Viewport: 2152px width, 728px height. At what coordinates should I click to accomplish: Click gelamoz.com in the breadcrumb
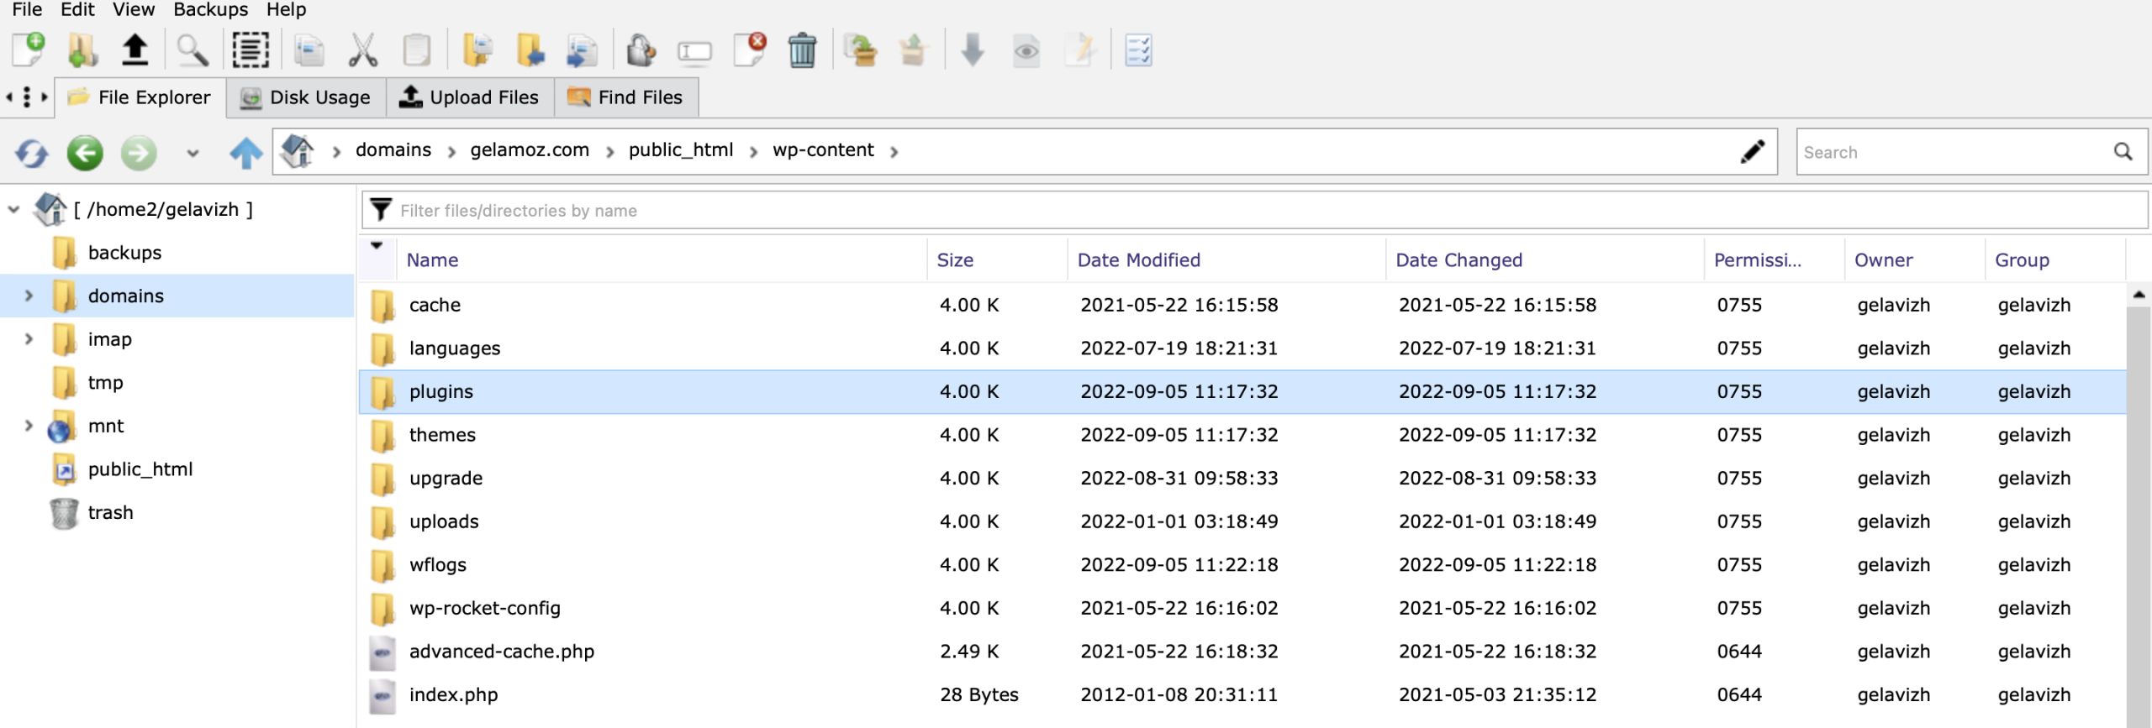(x=530, y=150)
